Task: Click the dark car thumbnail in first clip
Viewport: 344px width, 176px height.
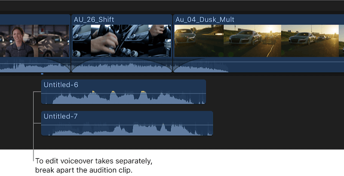Action: pos(54,41)
